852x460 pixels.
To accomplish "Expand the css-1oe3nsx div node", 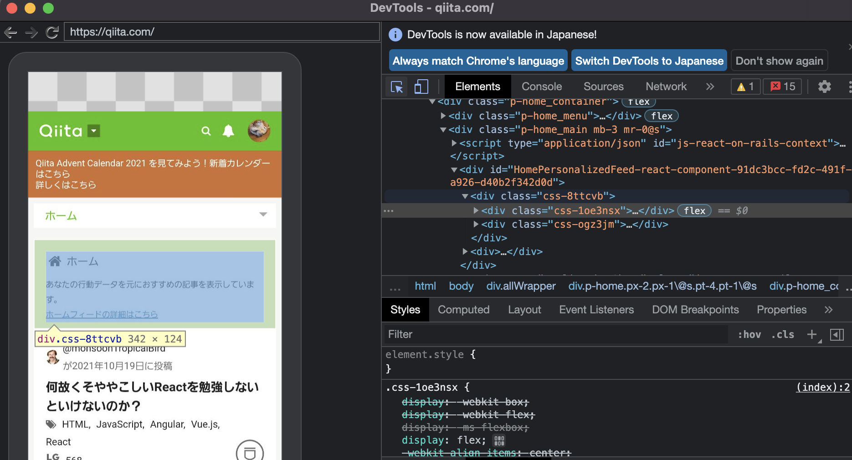I will coord(476,210).
